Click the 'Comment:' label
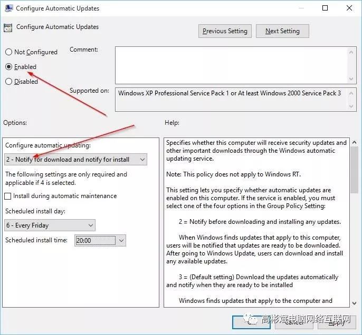 coord(84,50)
